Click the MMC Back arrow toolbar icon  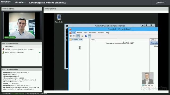tap(71, 36)
